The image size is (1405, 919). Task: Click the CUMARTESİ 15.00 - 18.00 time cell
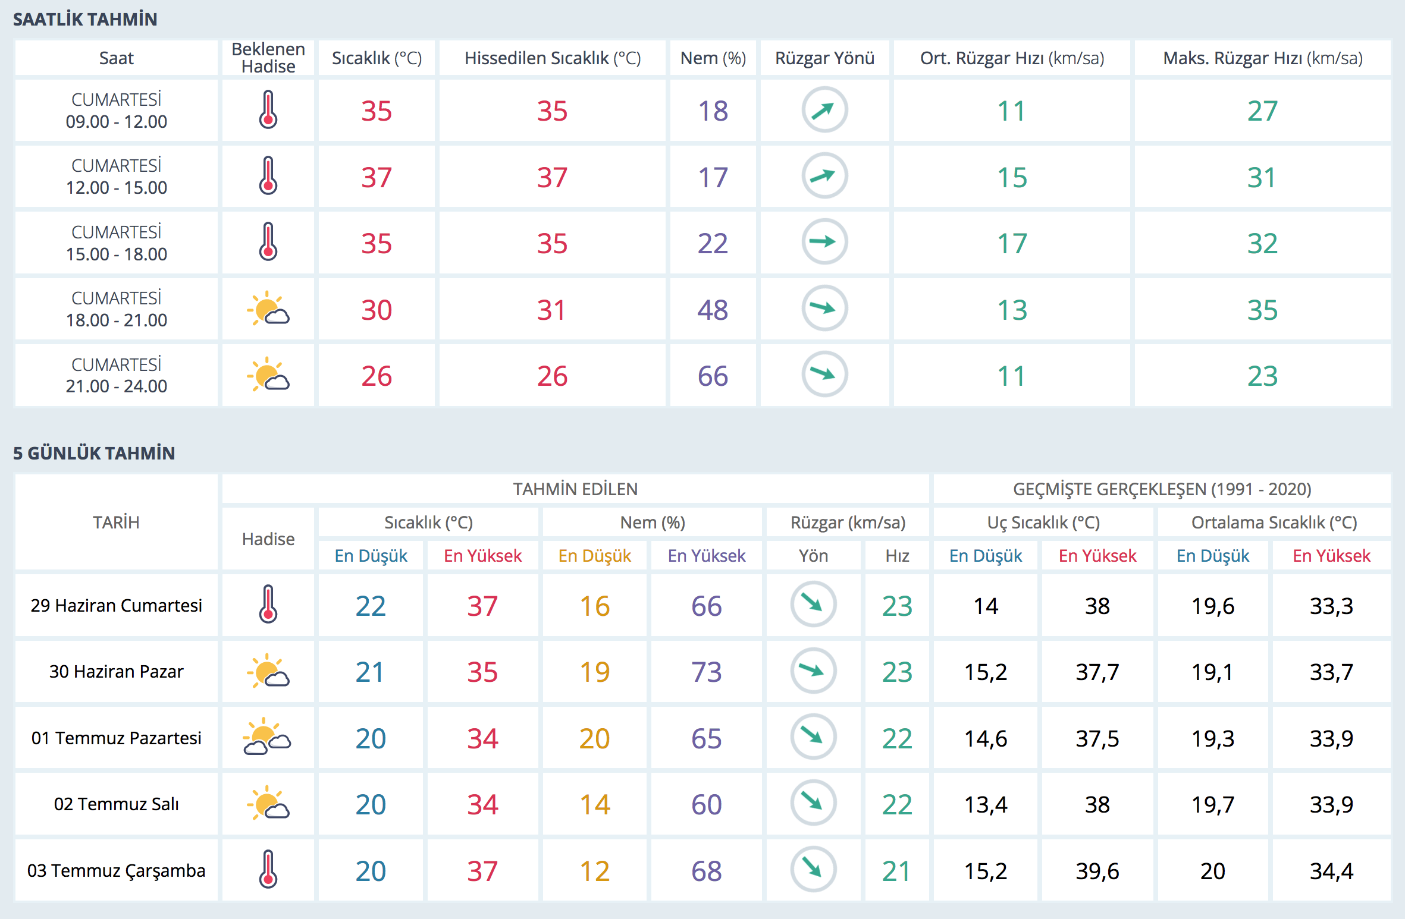pos(117,243)
